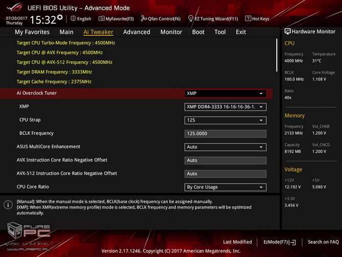This screenshot has height=257, width=342.
Task: Click the Hot Keys question mark icon
Action: point(248,18)
